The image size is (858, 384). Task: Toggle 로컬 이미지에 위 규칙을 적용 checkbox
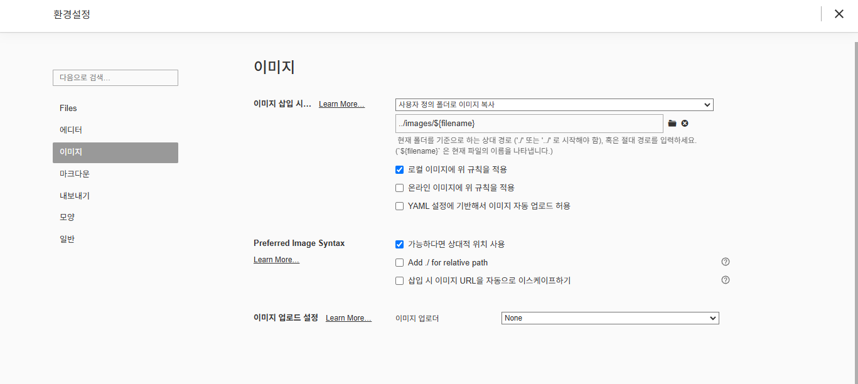tap(399, 169)
